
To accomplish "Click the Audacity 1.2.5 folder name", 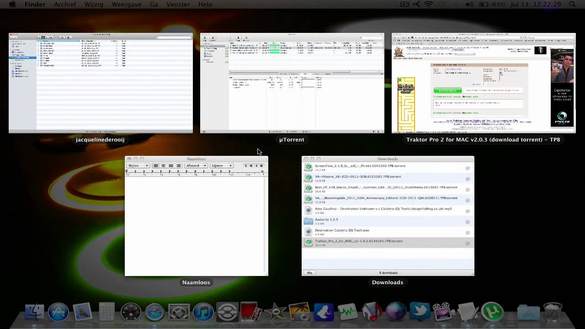I will point(326,219).
